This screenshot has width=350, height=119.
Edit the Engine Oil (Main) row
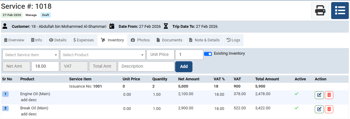(x=319, y=95)
